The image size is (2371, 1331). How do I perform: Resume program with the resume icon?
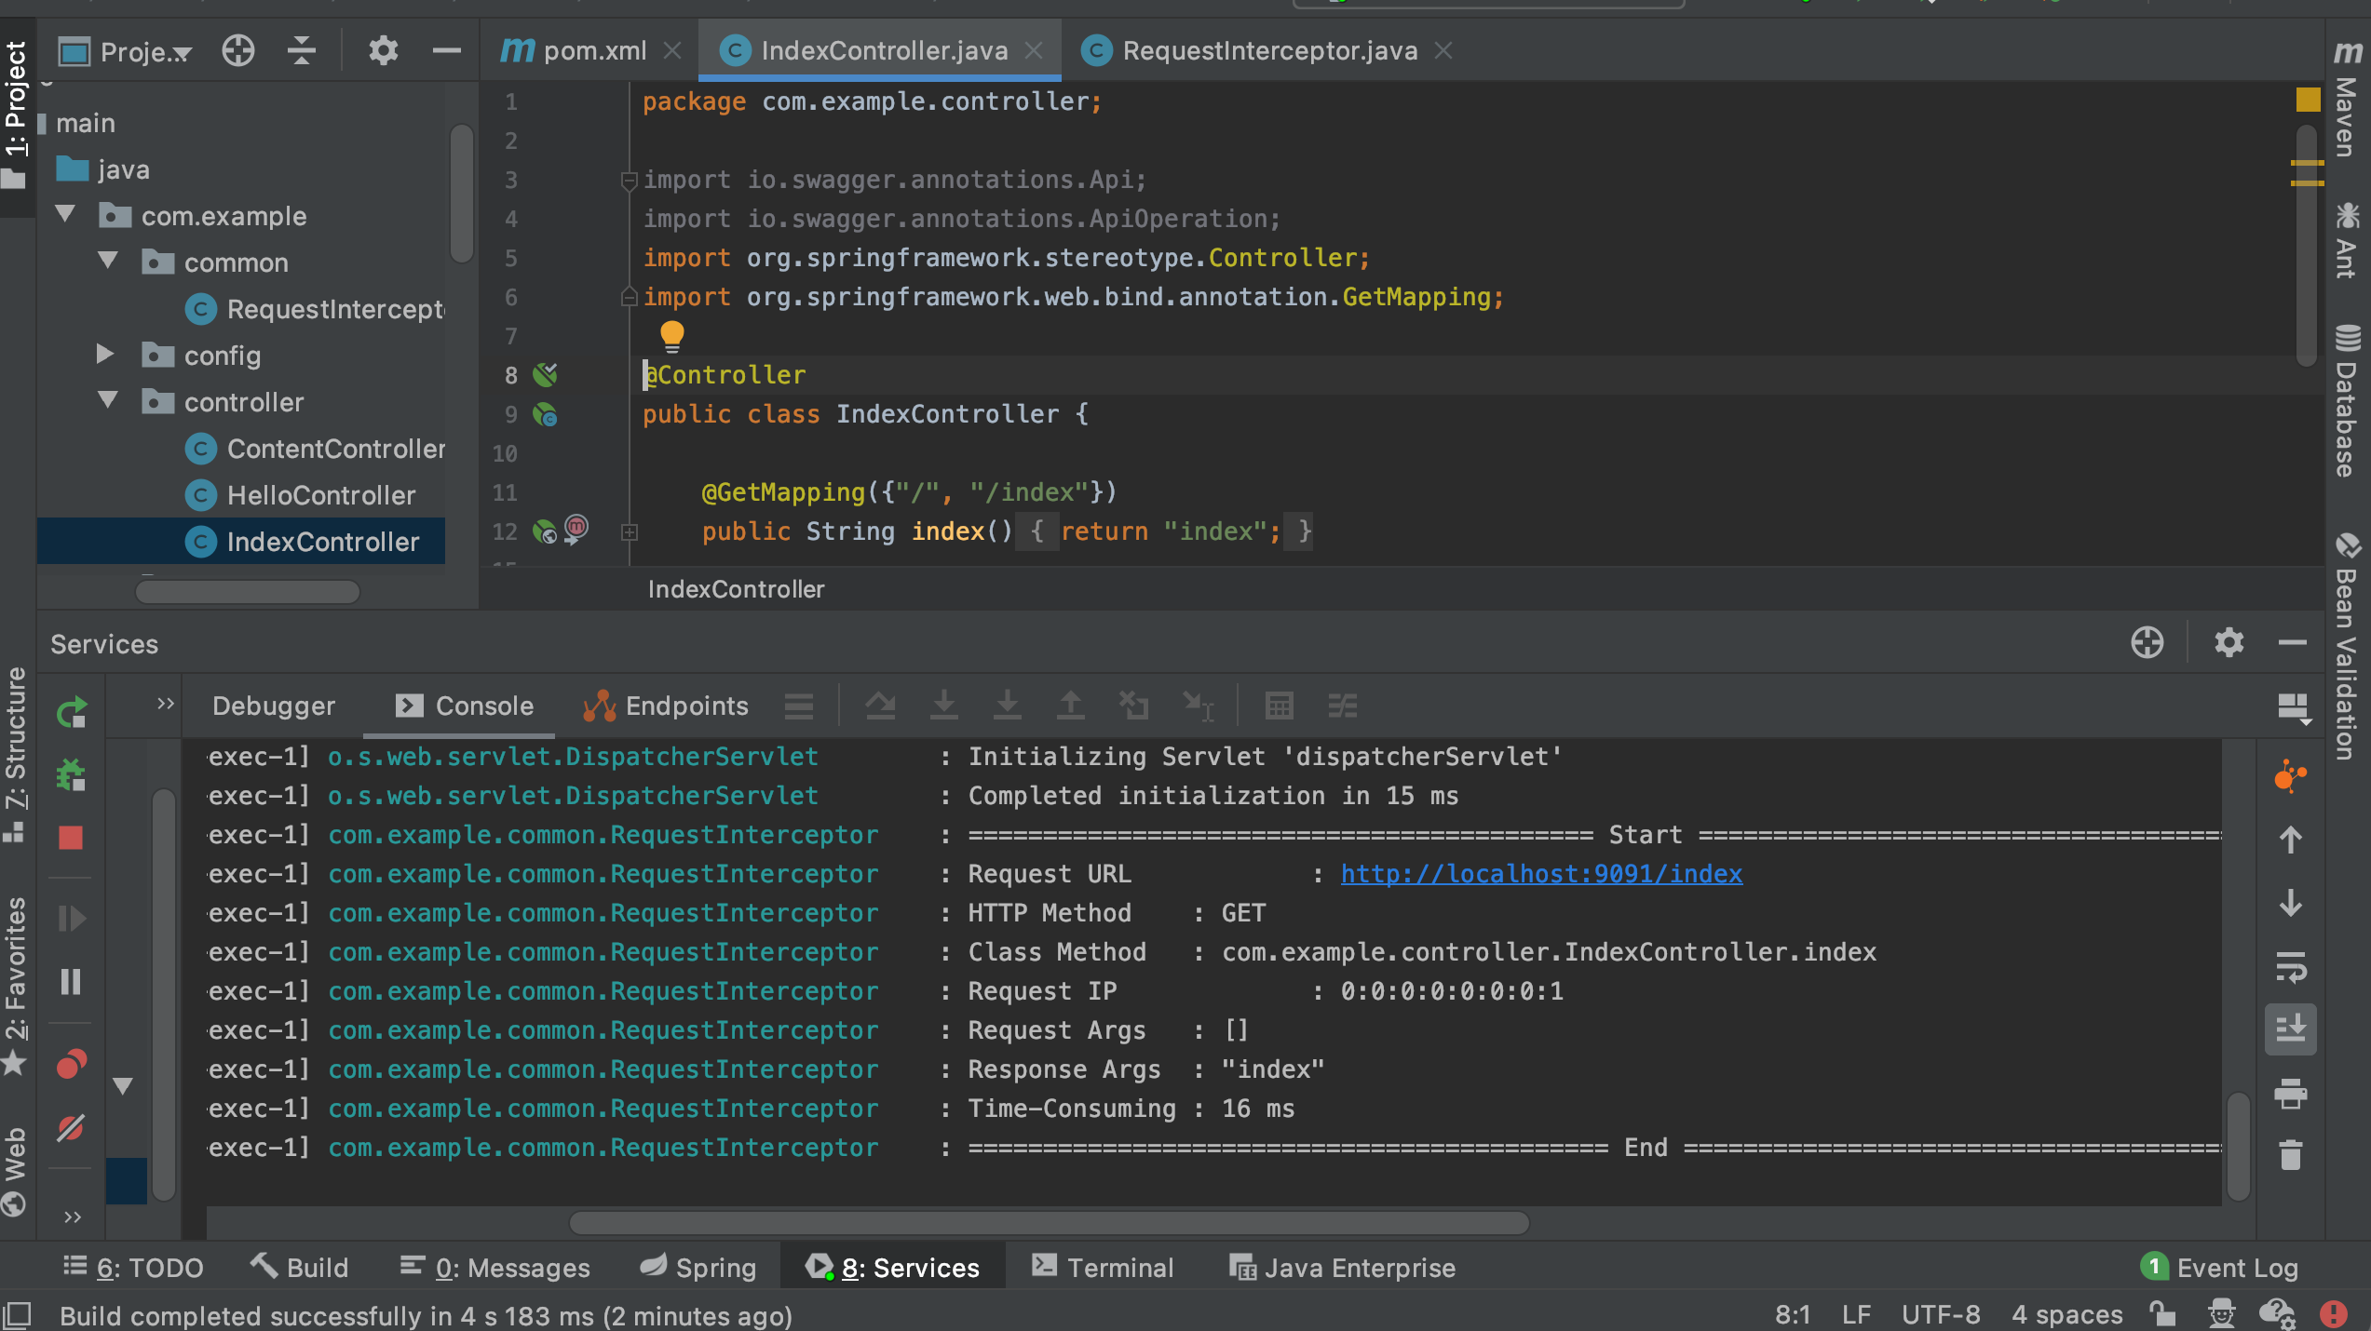point(72,919)
